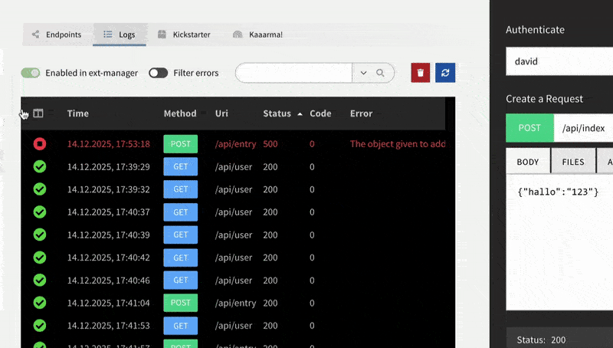Click GET badge on 17:40:39 row
This screenshot has width=613, height=348.
click(180, 235)
